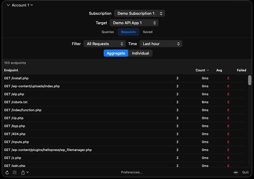Open the Target dropdown showing Demo API App 1
The width and height of the screenshot is (254, 179).
click(134, 23)
